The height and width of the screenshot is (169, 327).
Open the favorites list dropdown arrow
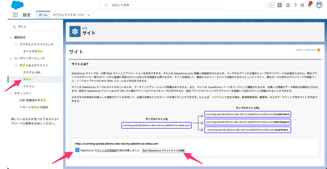coord(272,5)
